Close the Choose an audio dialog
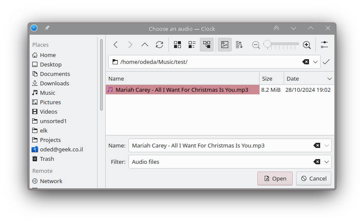 (x=328, y=28)
